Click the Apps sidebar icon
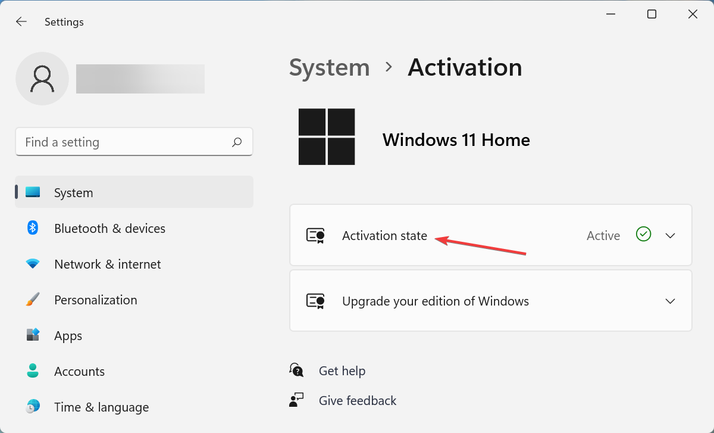Screen dimensions: 714x433 32,335
